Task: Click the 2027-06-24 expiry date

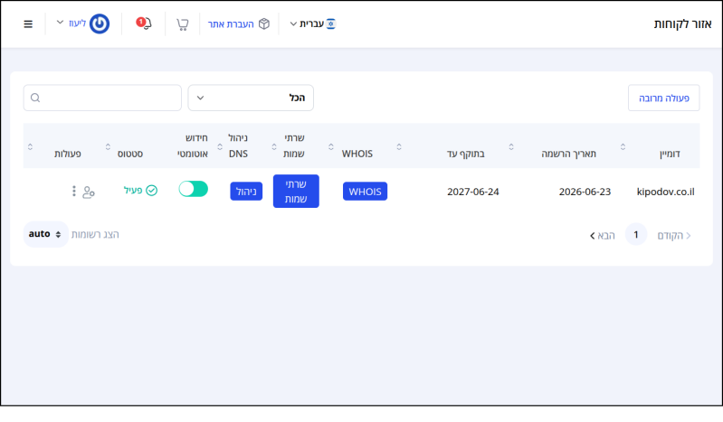Action: point(473,192)
